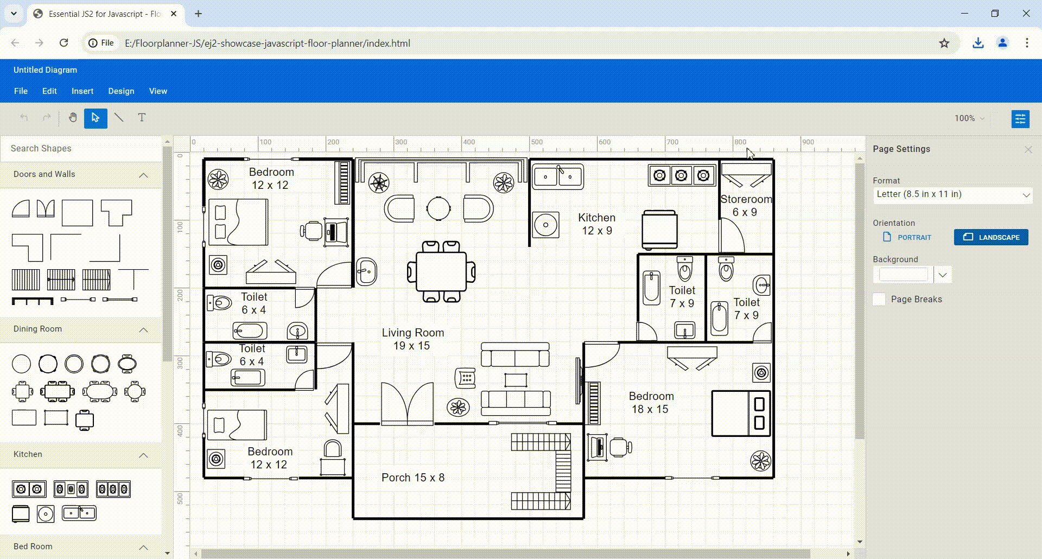Pick the double door shape
This screenshot has height=559, width=1042.
tap(46, 208)
